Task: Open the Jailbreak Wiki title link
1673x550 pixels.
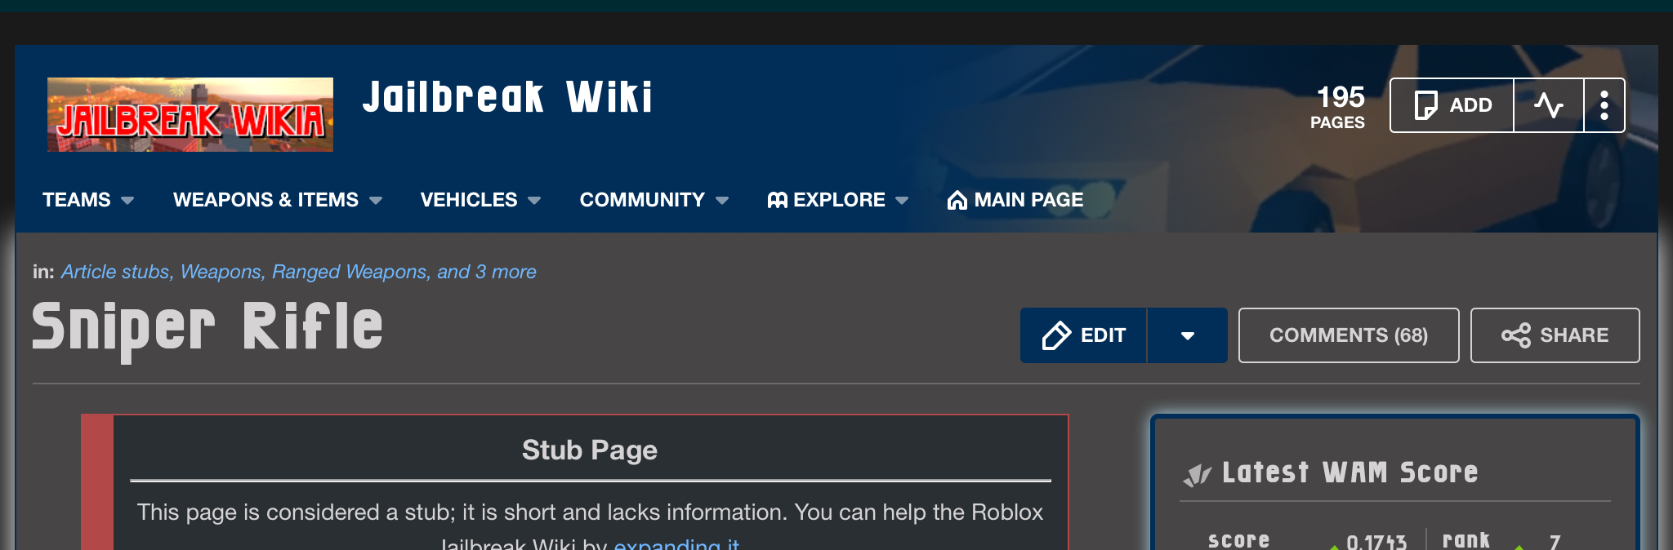Action: coord(507,97)
